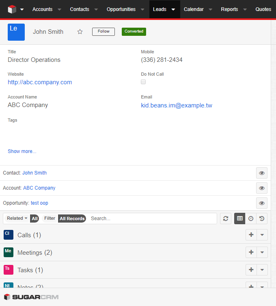
Task: Open the Calendar module
Action: coord(194,9)
